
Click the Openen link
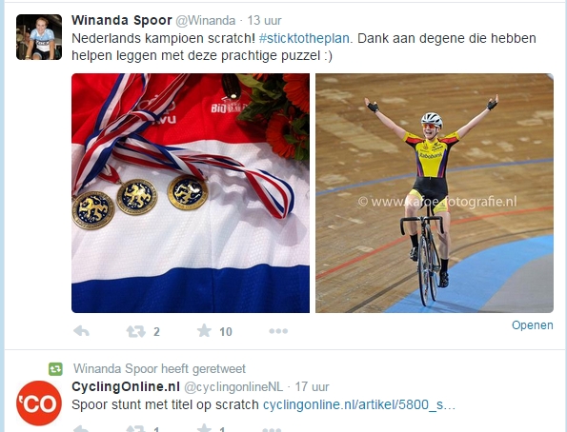[533, 325]
